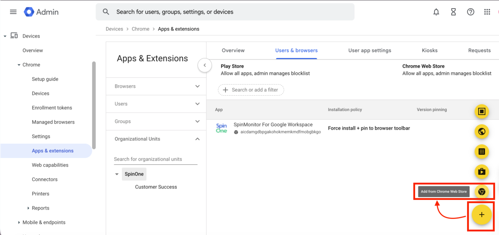
Task: Select the Customer Success org unit
Action: [x=156, y=187]
